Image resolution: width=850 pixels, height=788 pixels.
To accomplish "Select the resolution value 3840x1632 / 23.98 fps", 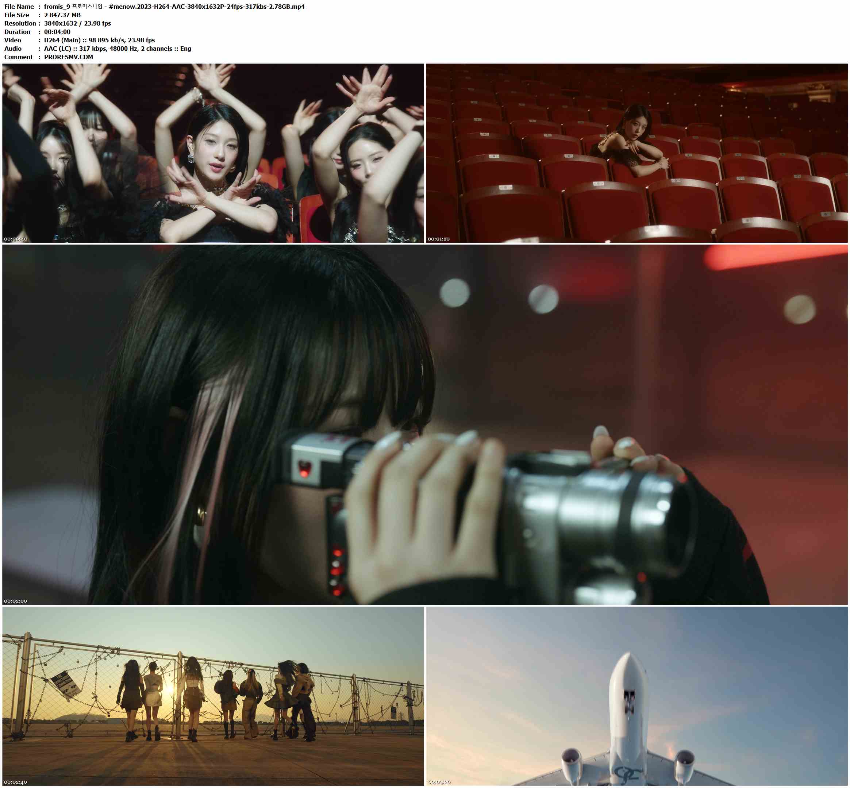I will coord(78,23).
